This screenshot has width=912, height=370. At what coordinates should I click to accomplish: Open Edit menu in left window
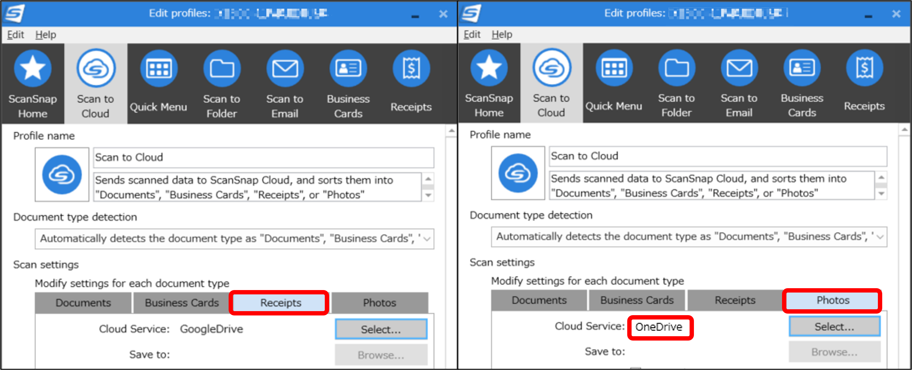pyautogui.click(x=16, y=35)
